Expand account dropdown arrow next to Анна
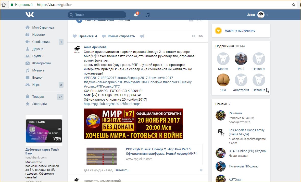Viewport: 301px width, 182px height. click(267, 15)
